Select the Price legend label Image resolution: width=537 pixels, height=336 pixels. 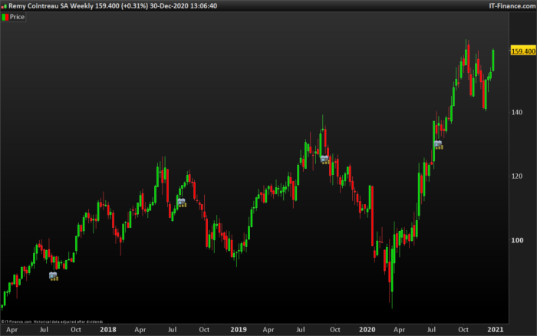pos(17,17)
